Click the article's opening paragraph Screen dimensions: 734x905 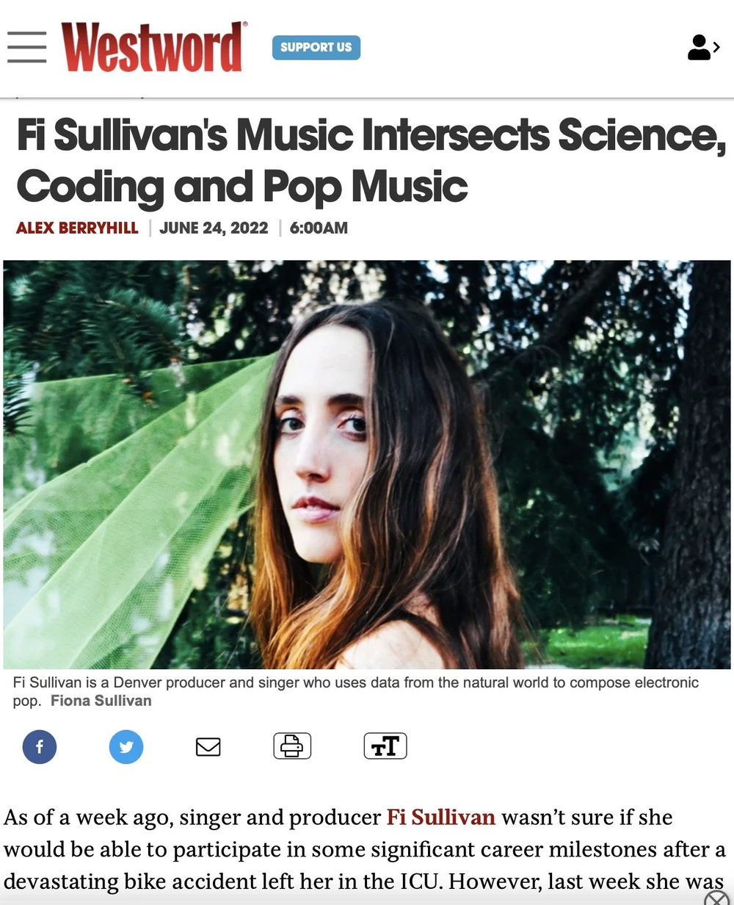365,849
